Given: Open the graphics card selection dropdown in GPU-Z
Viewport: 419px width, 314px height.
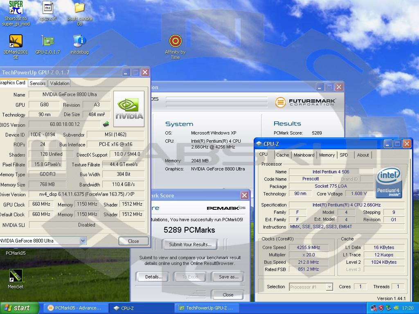Looking at the screenshot, I should pos(83,240).
